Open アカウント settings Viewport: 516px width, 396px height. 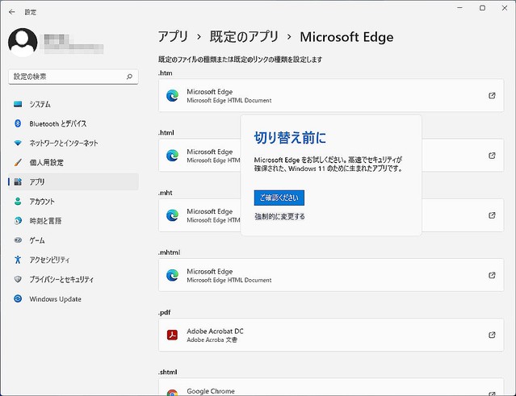click(73, 202)
